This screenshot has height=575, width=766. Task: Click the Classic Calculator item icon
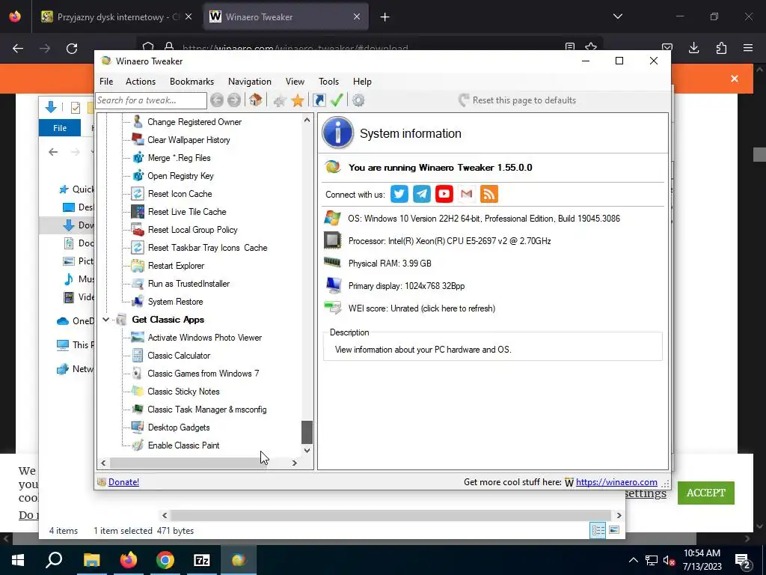138,356
